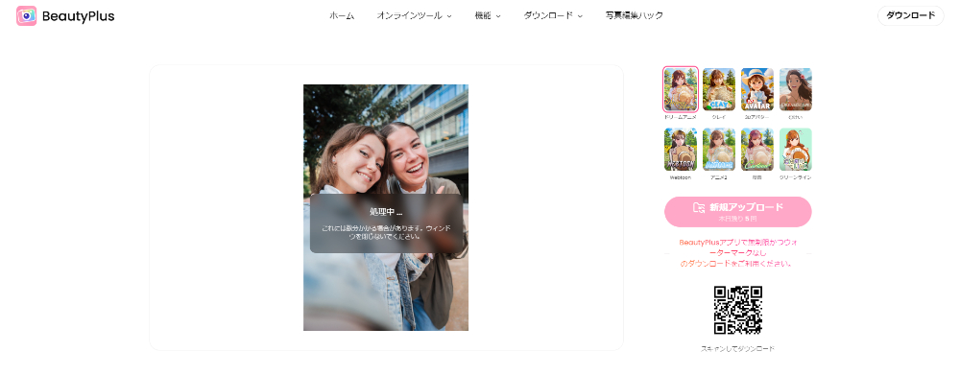Click the ダウンロード button in the header
The image size is (960, 375).
click(910, 16)
